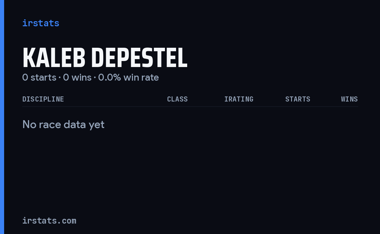
Task: Click the dot separator after '0 starts'
Action: tap(60, 78)
